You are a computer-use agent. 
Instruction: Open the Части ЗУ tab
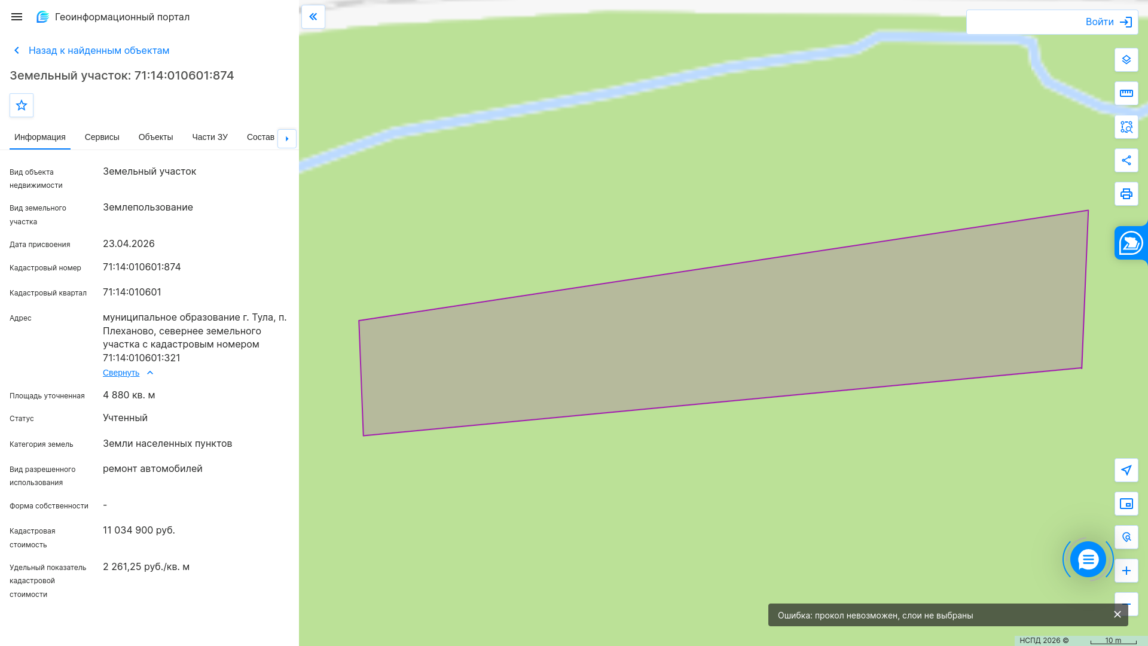click(210, 137)
